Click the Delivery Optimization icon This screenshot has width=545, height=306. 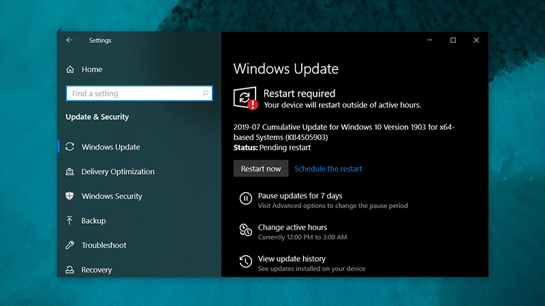pyautogui.click(x=70, y=171)
